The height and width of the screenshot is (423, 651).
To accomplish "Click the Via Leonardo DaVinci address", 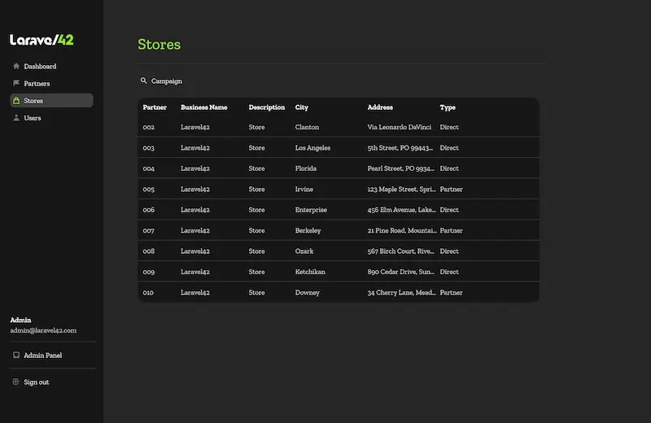I will pyautogui.click(x=399, y=127).
